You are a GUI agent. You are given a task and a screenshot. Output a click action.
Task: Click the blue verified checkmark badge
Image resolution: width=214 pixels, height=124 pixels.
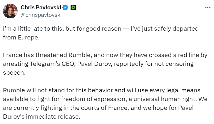pyautogui.click(x=66, y=8)
